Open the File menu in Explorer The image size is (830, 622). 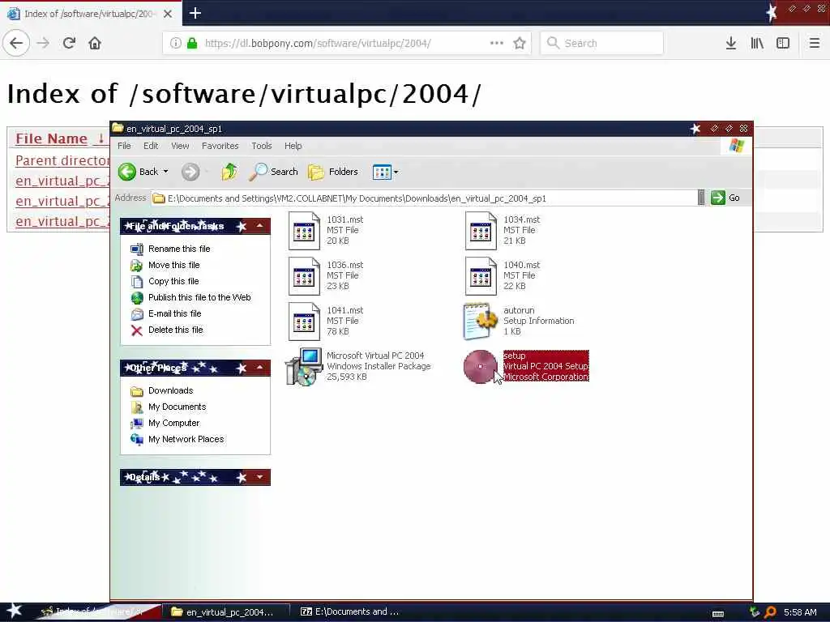tap(124, 146)
